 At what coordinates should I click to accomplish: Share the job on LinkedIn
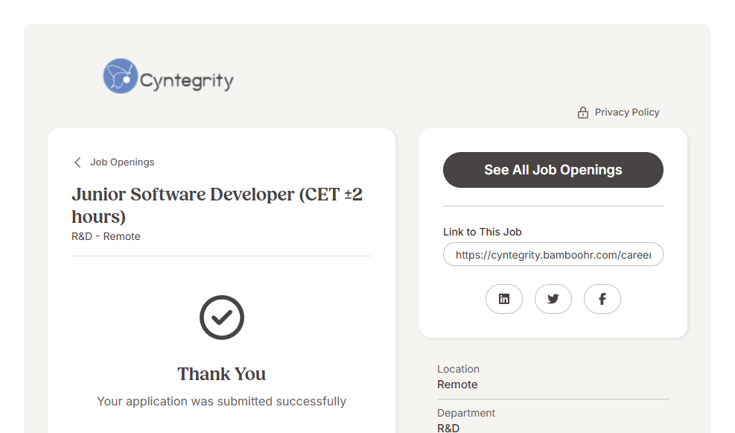pos(504,299)
